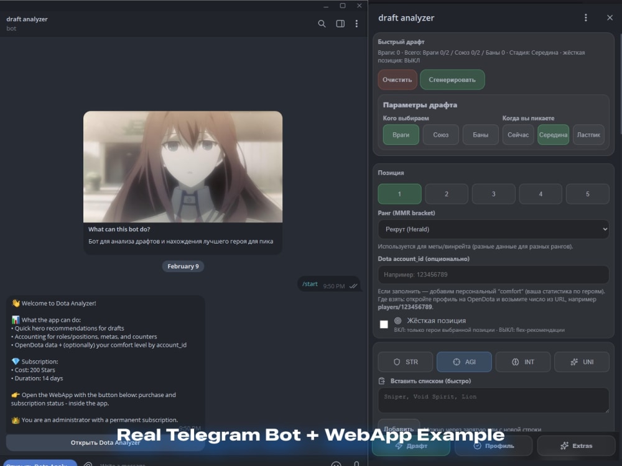Select Баны under Кого выбираем
This screenshot has height=466, width=622.
[x=480, y=135]
